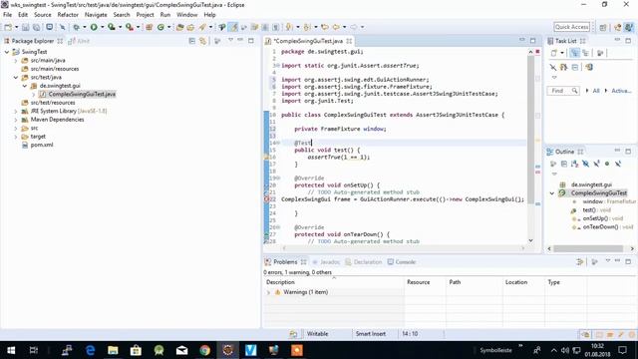
Task: Collapse ComplexSwingGuiTest class in Outline
Action: pos(552,193)
